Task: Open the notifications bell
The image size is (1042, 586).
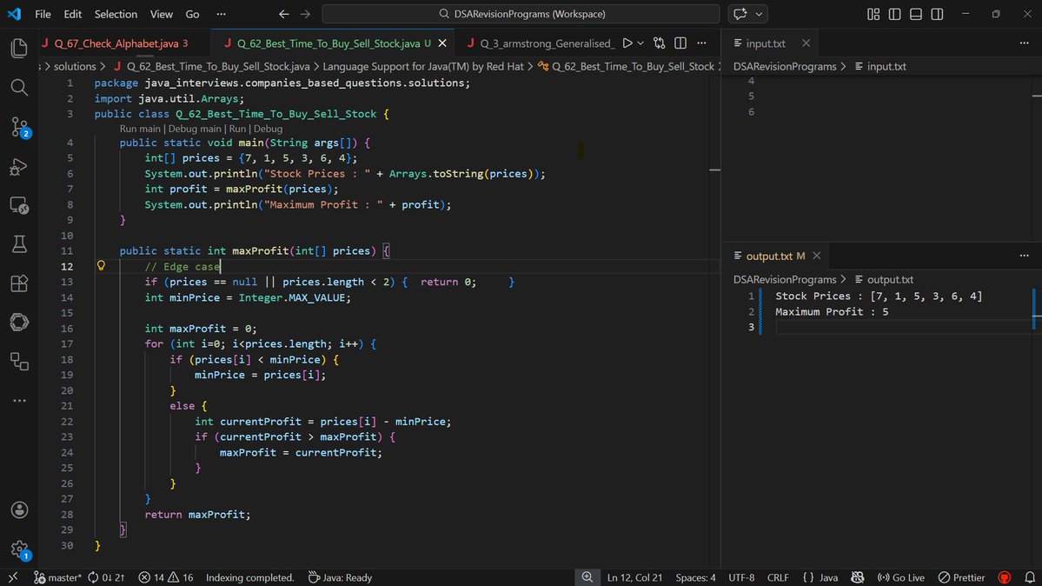Action: [x=1029, y=577]
